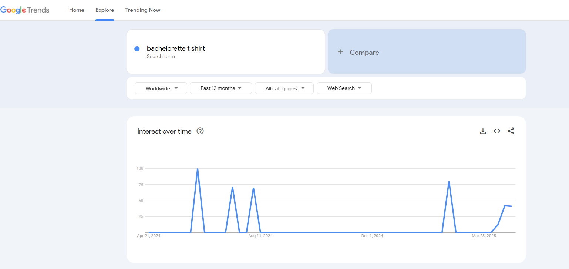Click the tallest peak at 100 on chart
This screenshot has width=569, height=269.
(198, 169)
